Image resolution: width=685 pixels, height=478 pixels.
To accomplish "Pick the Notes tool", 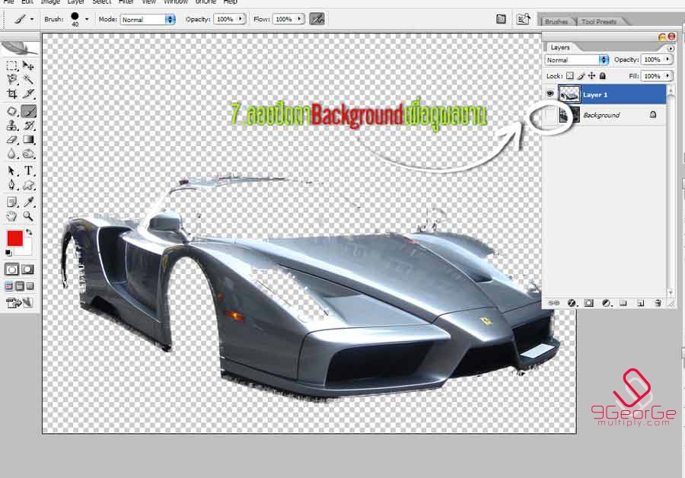I will pos(12,202).
